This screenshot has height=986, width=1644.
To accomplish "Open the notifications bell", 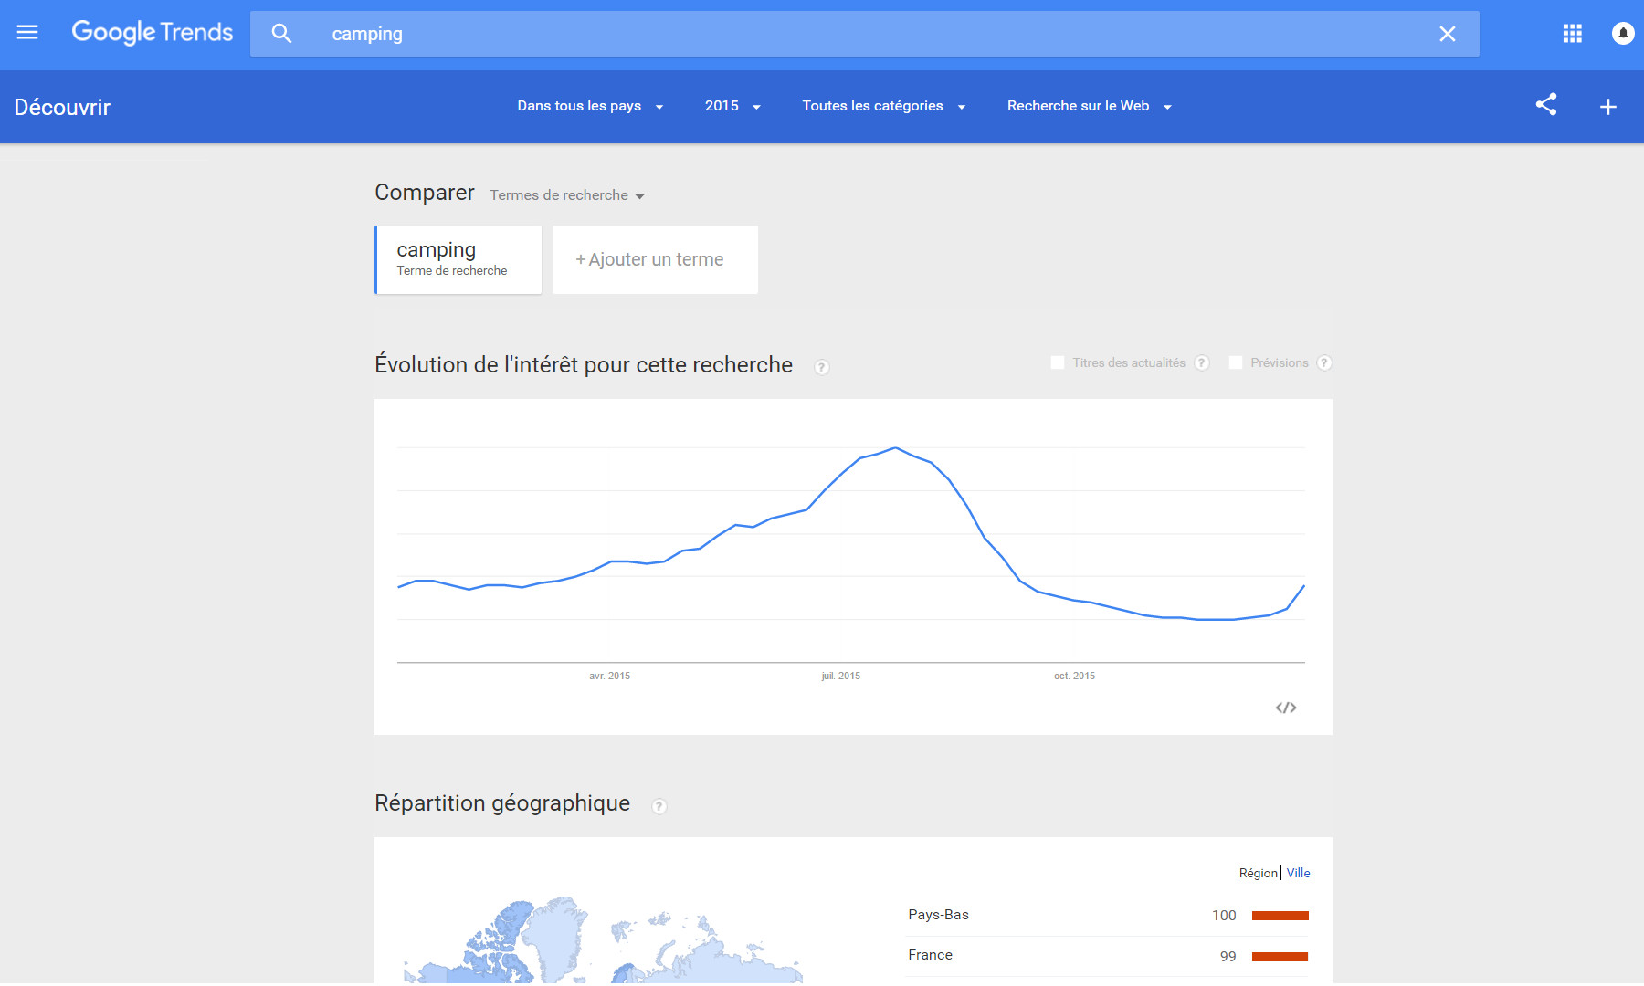I will pyautogui.click(x=1622, y=34).
